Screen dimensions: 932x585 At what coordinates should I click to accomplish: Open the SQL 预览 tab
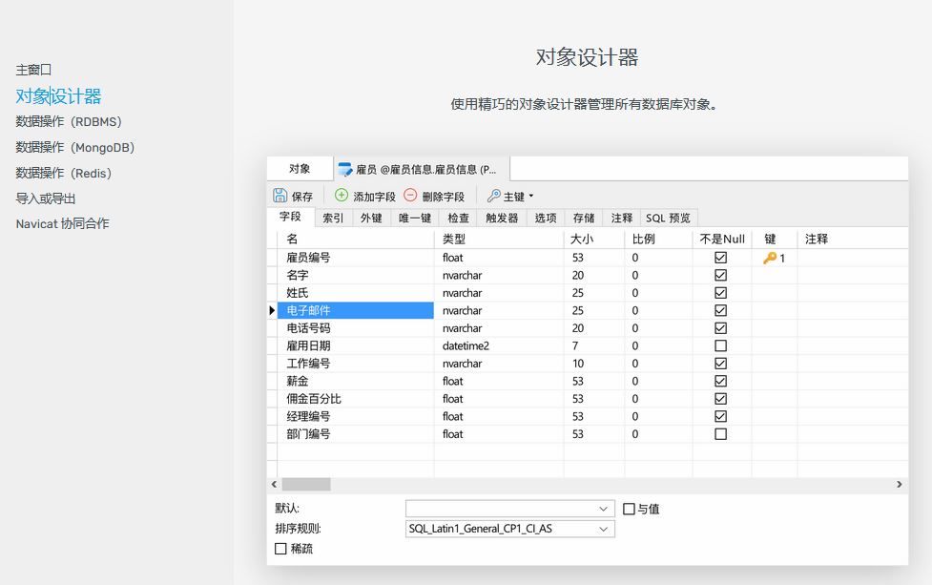tap(668, 218)
